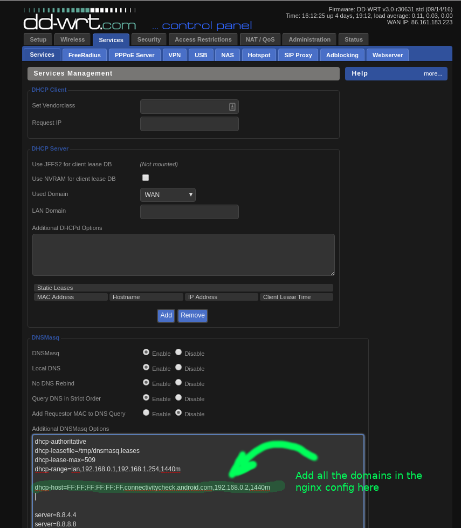Viewport: 461px width, 528px height.
Task: Switch to the Adblocking sub-tab
Action: [342, 55]
